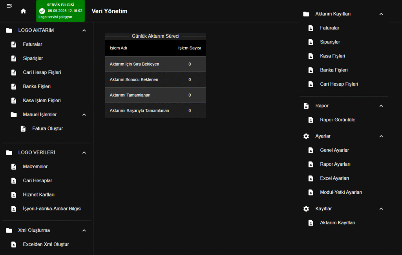Image resolution: width=402 pixels, height=255 pixels.
Task: Select Cari Hesaplar in LOGO VERİLERİ
Action: click(37, 181)
